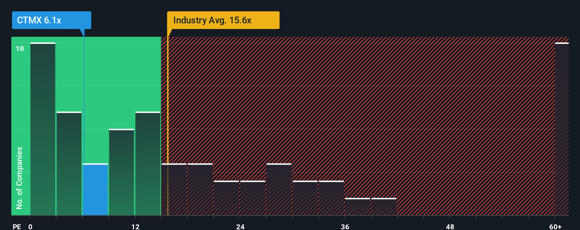The width and height of the screenshot is (580, 230).
Task: Click the No. of Companies axis title
Action: [19, 178]
